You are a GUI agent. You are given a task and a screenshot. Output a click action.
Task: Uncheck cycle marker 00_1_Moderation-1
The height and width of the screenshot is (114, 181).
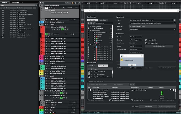pyautogui.click(x=89, y=72)
